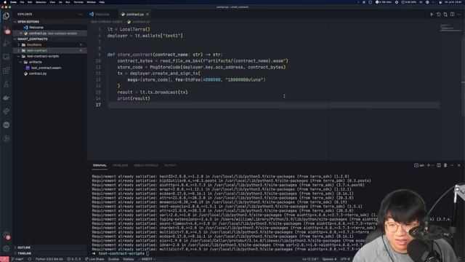Open the Testing beaker view
Screen dimensions: 465x262
(x=7, y=84)
